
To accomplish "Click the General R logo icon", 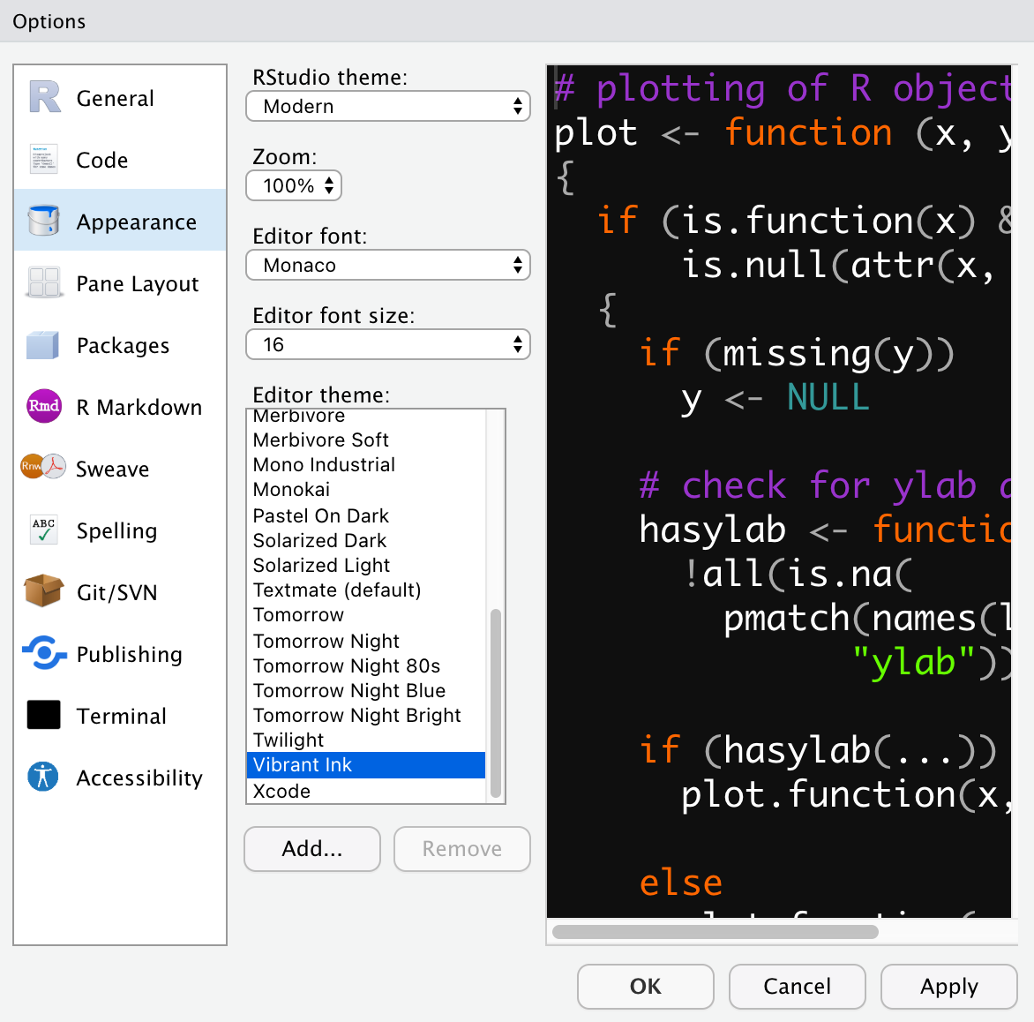I will [44, 97].
